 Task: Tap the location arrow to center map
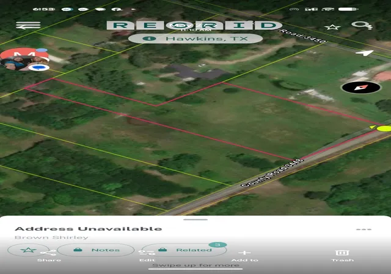(x=364, y=53)
